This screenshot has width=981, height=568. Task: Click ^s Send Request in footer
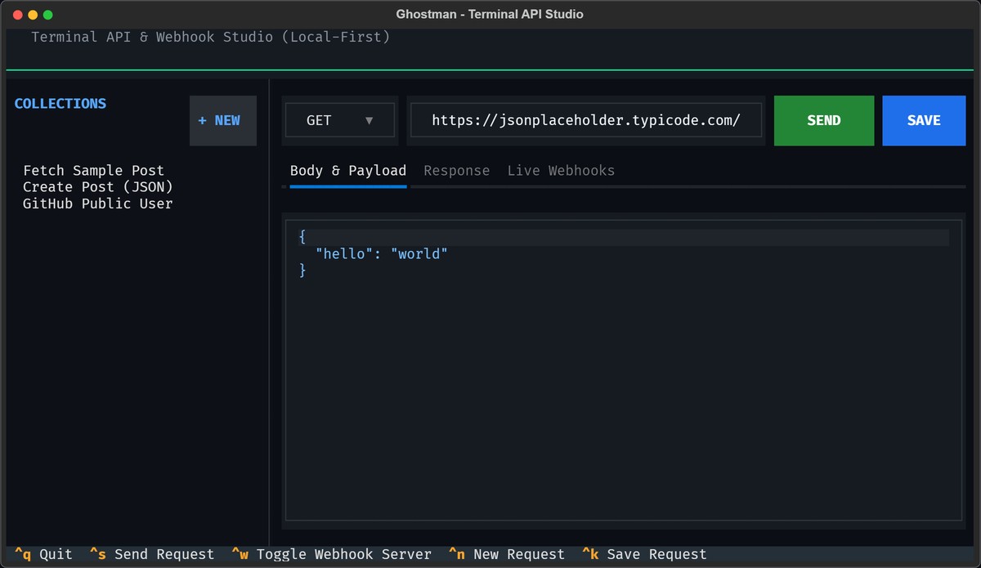(152, 554)
